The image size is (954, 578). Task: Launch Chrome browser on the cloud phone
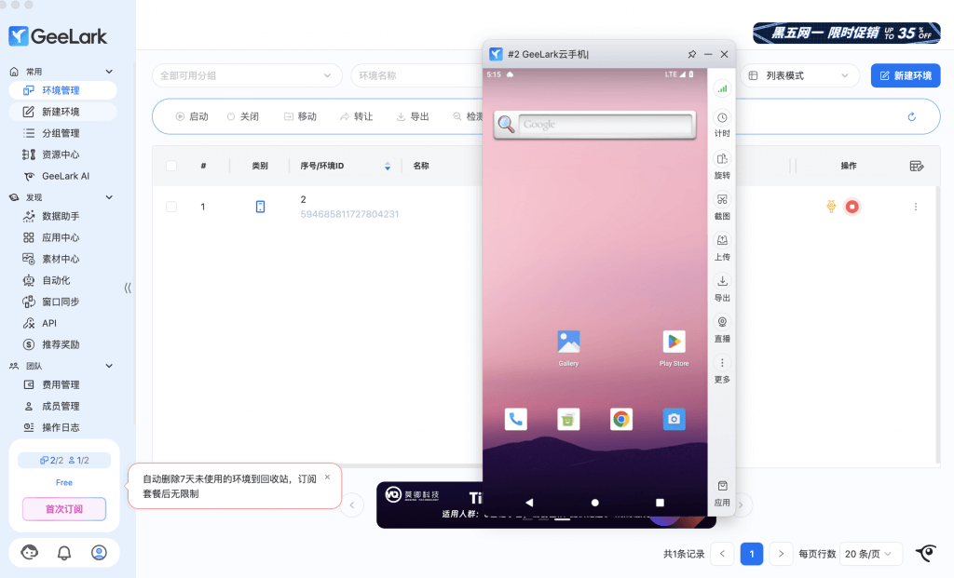pyautogui.click(x=621, y=419)
